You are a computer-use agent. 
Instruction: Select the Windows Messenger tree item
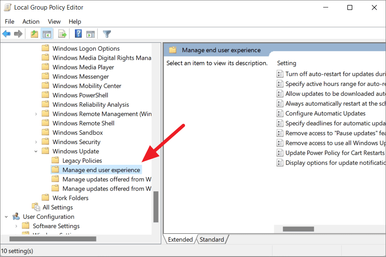[81, 76]
